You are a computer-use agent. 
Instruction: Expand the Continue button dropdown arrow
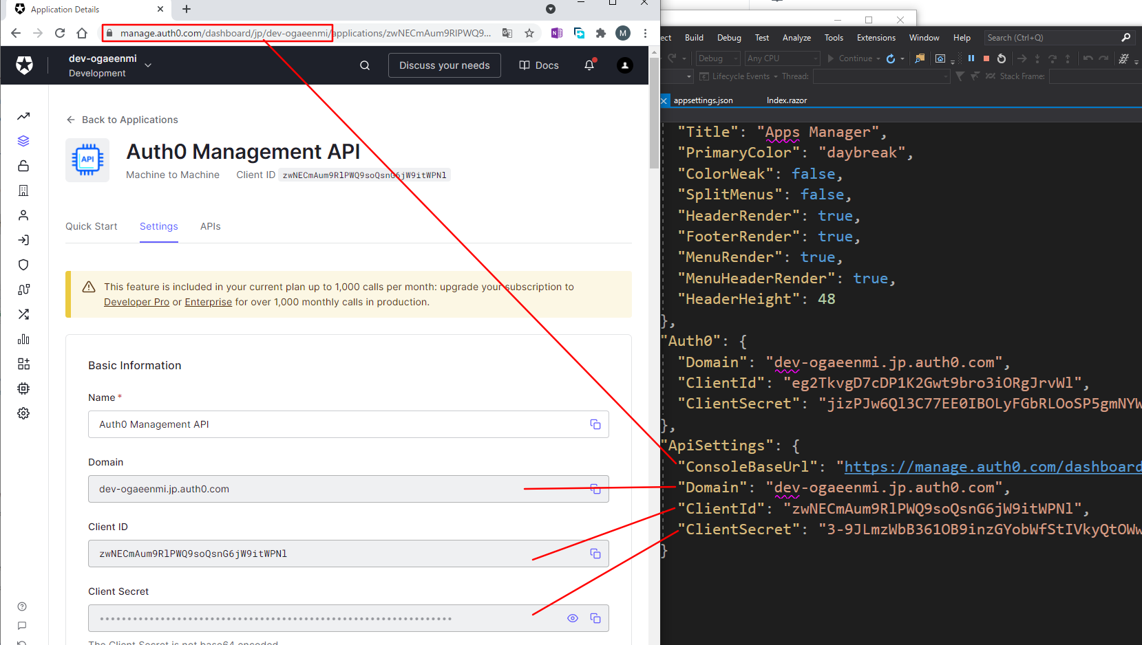point(878,58)
